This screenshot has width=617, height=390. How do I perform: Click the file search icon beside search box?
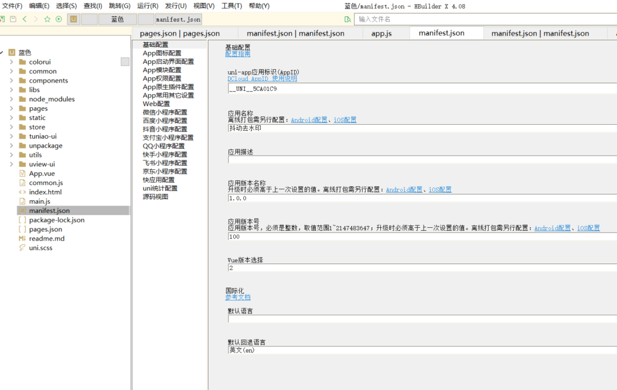[x=348, y=19]
